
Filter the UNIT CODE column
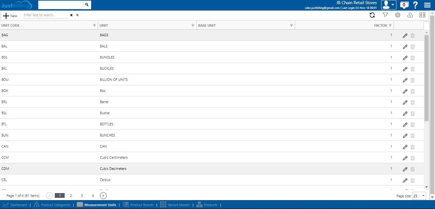(x=94, y=25)
